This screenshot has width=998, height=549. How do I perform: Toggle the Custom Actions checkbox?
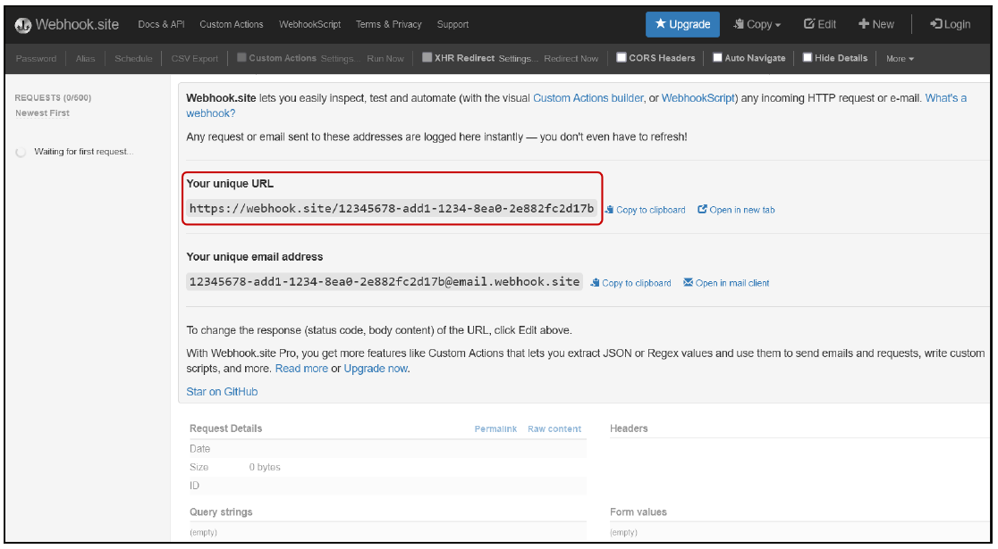[x=241, y=57]
